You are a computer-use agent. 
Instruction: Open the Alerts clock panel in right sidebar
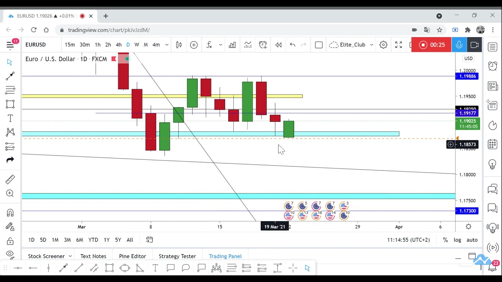[493, 66]
